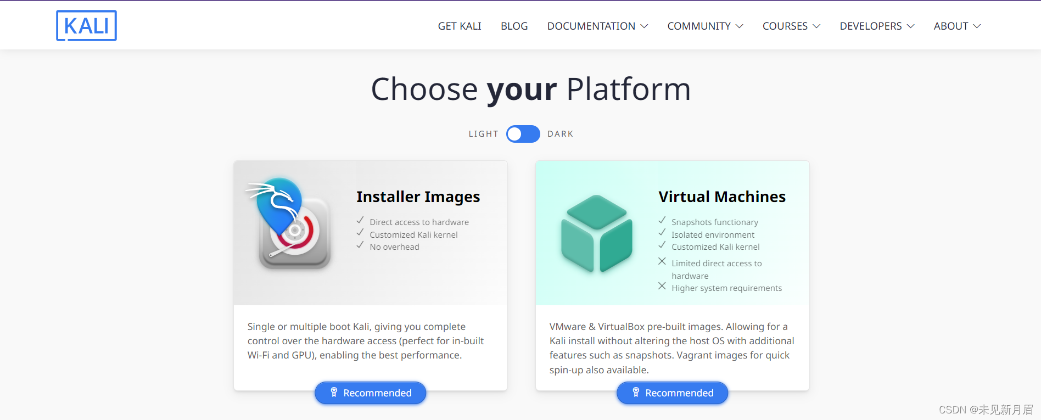1041x420 pixels.
Task: Open the Installer Images heading
Action: pos(418,197)
